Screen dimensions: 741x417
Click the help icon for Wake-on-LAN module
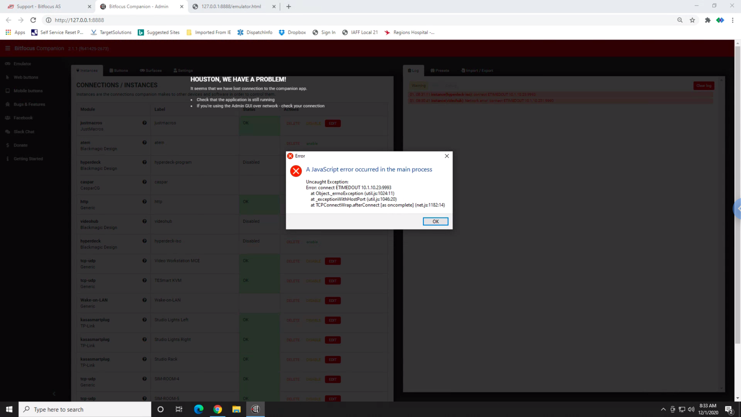[x=144, y=300]
